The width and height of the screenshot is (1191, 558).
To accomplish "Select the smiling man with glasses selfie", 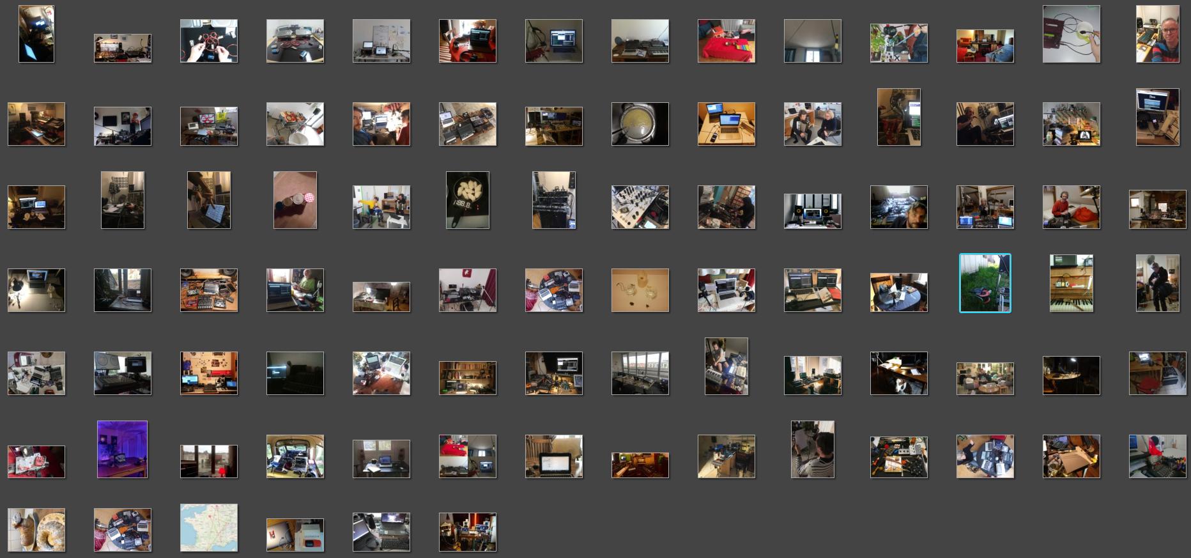I will 1157,34.
